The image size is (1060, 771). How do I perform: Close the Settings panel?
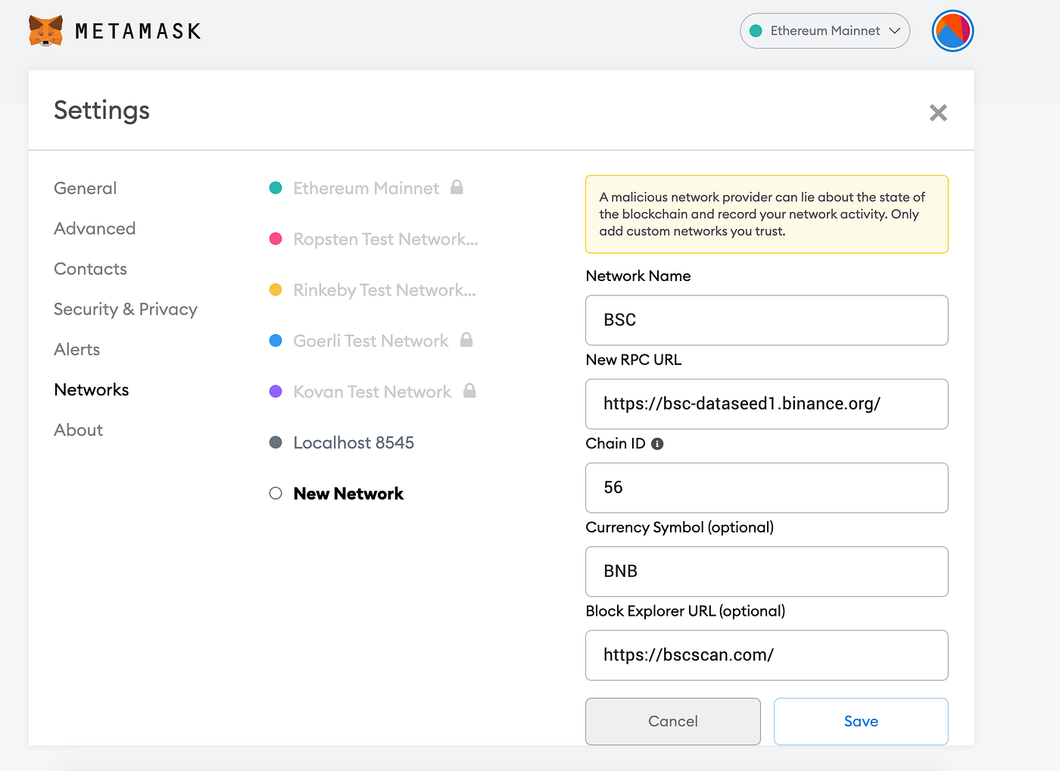tap(938, 113)
